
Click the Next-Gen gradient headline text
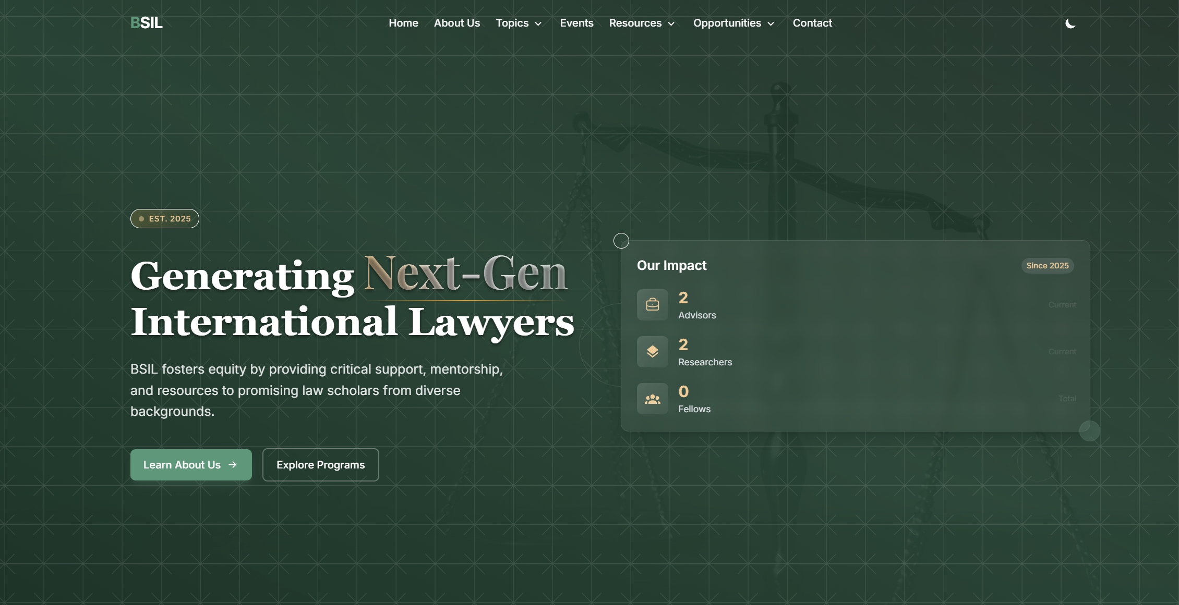coord(465,274)
